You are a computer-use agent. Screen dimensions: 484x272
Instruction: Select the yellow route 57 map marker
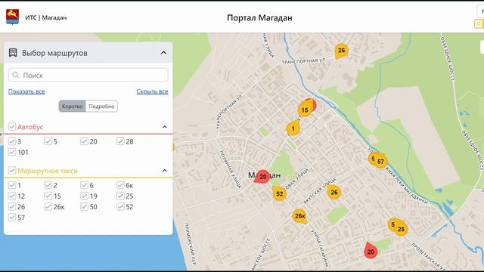pyautogui.click(x=380, y=161)
